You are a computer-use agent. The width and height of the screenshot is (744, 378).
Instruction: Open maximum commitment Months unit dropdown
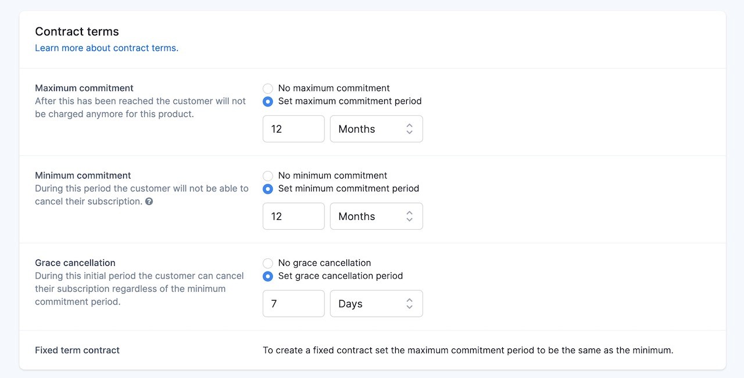[x=376, y=129]
